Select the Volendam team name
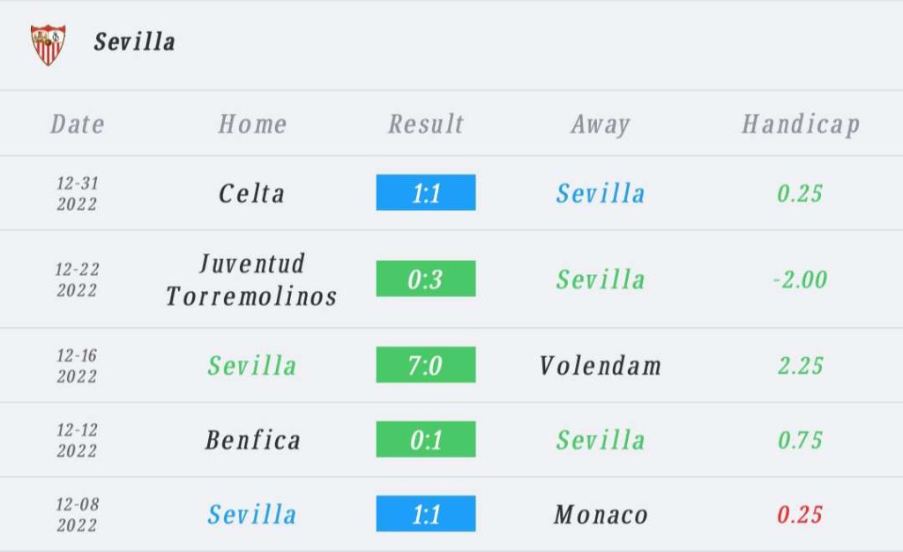The height and width of the screenshot is (552, 903). point(600,365)
